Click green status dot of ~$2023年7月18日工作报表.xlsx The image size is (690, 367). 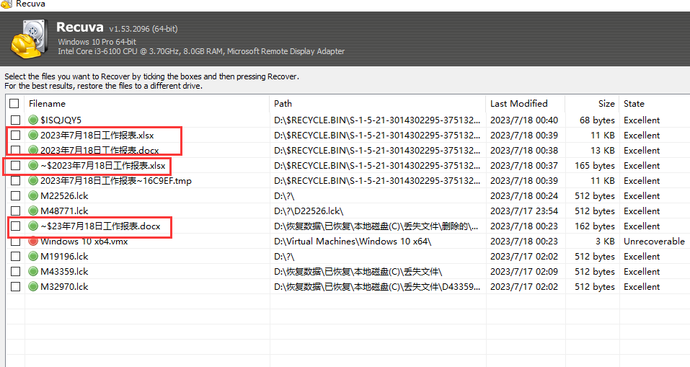click(33, 165)
